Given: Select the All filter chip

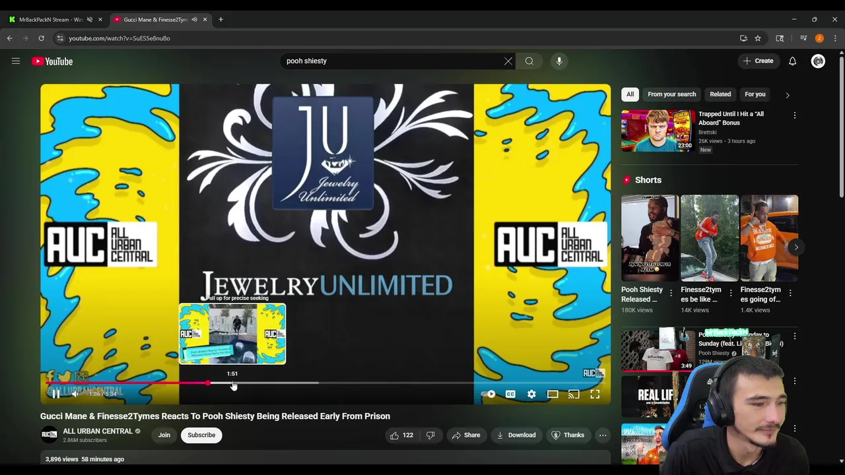Looking at the screenshot, I should tap(630, 94).
